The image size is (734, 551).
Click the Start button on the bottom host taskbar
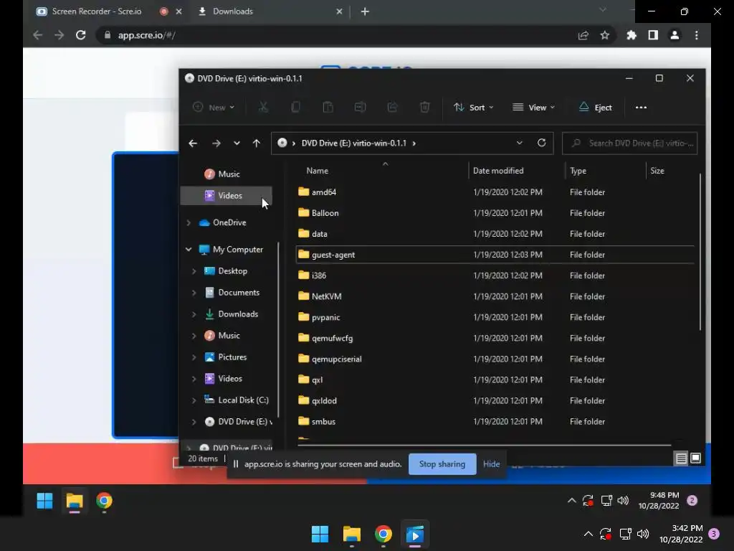[320, 534]
